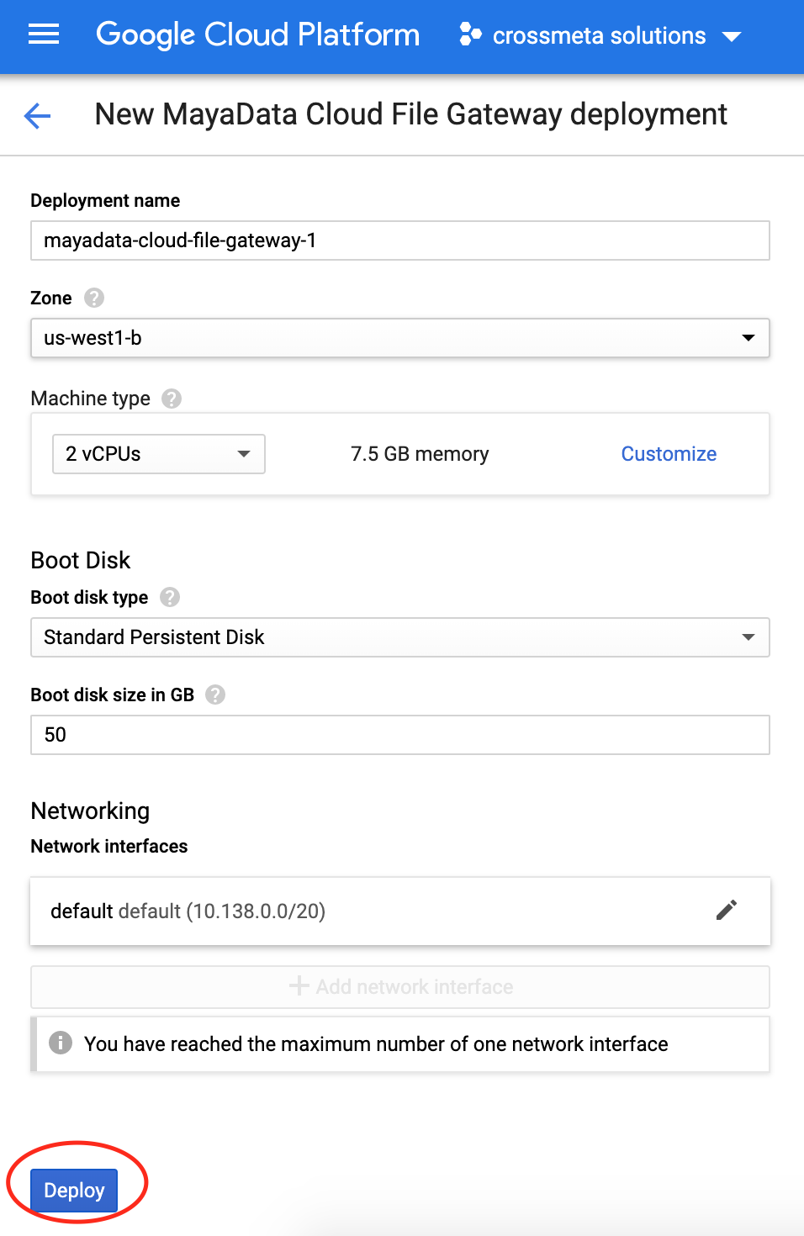Image resolution: width=804 pixels, height=1236 pixels.
Task: Open the hamburger navigation menu
Action: coord(44,34)
